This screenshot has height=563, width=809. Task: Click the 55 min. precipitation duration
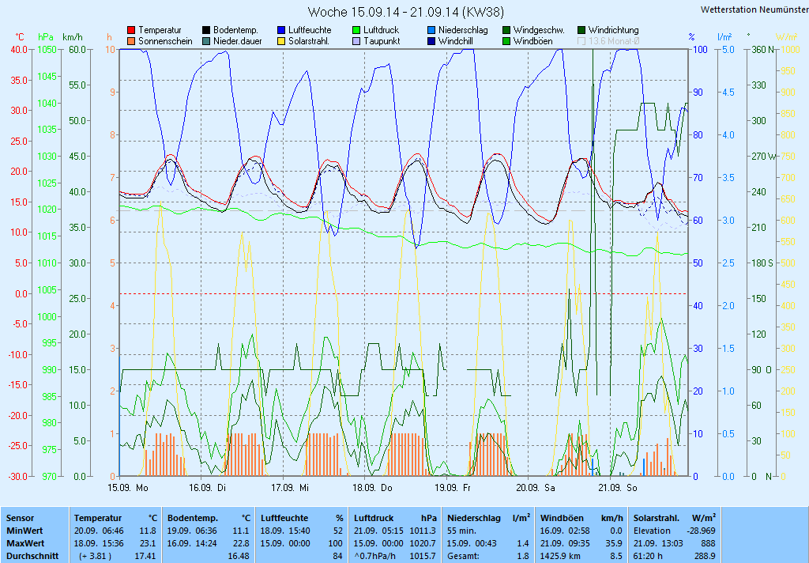point(462,531)
